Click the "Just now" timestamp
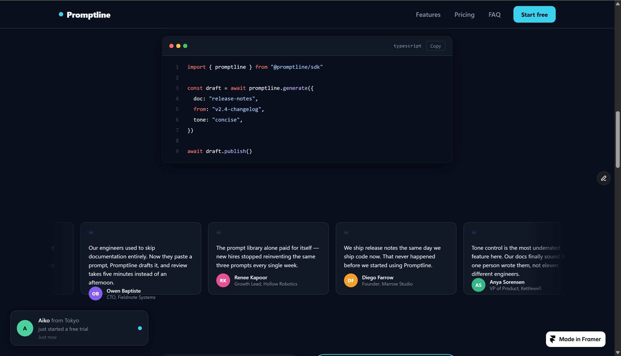The image size is (621, 356). [47, 337]
